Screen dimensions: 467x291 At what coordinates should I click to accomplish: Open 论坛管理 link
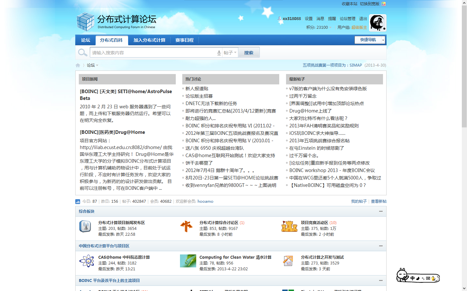[x=348, y=19]
